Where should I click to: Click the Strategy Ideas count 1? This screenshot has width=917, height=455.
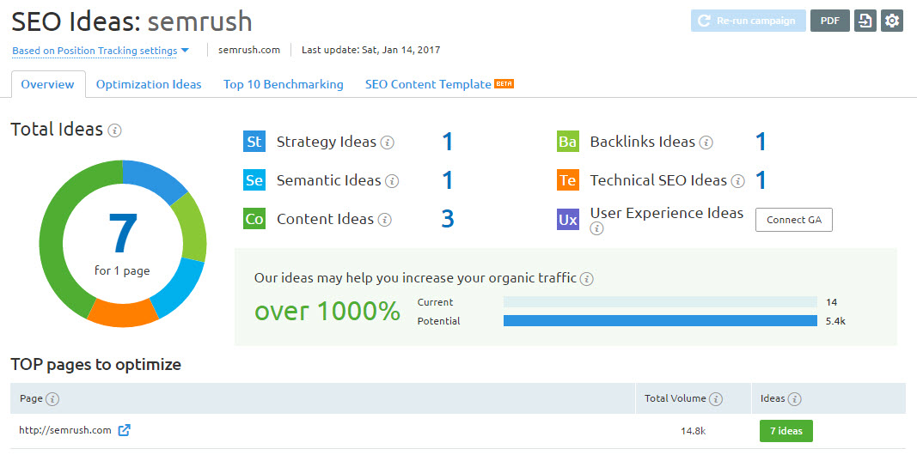(448, 142)
